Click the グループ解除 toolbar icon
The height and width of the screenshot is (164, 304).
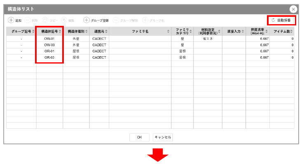tap(116, 20)
